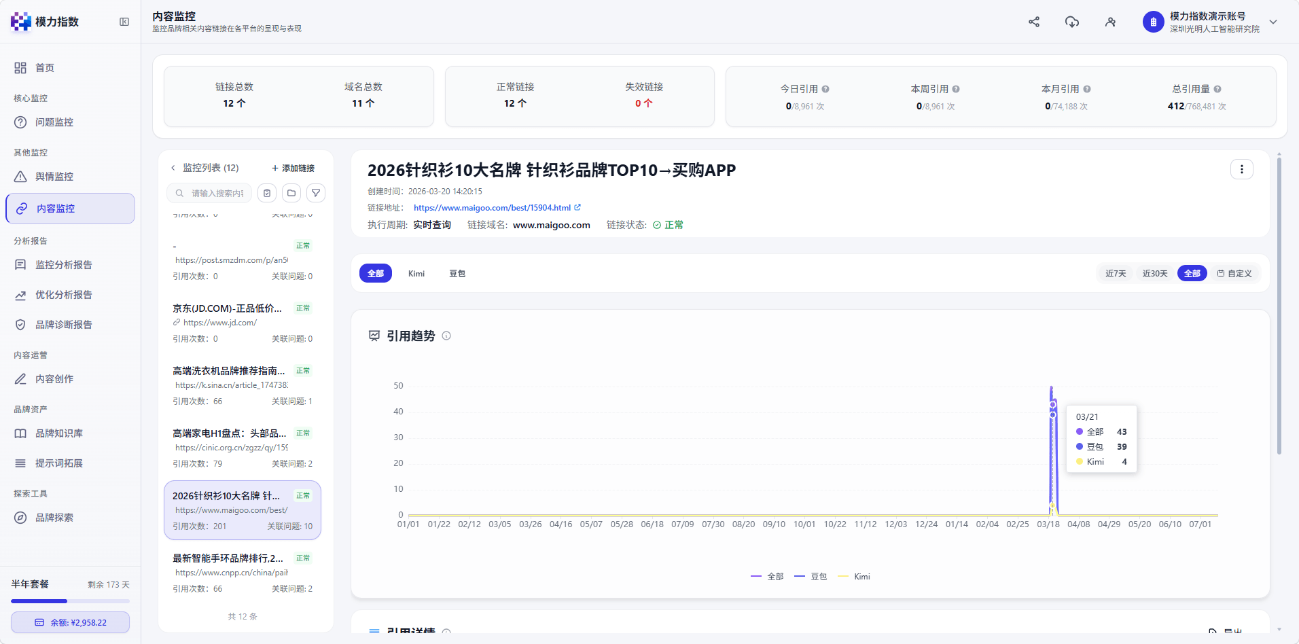Switch to the Kimi platform tab
The width and height of the screenshot is (1299, 644).
[416, 273]
